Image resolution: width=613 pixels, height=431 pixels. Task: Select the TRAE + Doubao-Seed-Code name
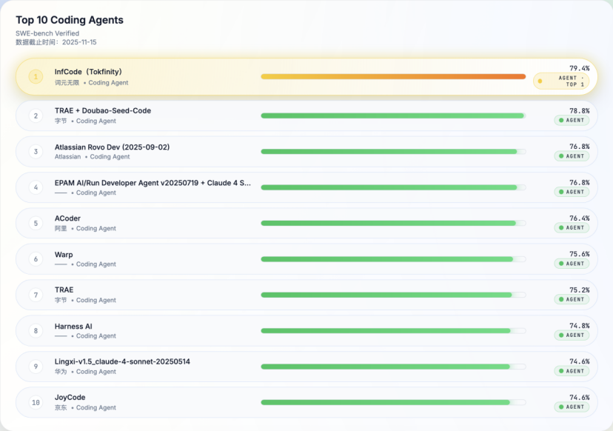pos(103,110)
